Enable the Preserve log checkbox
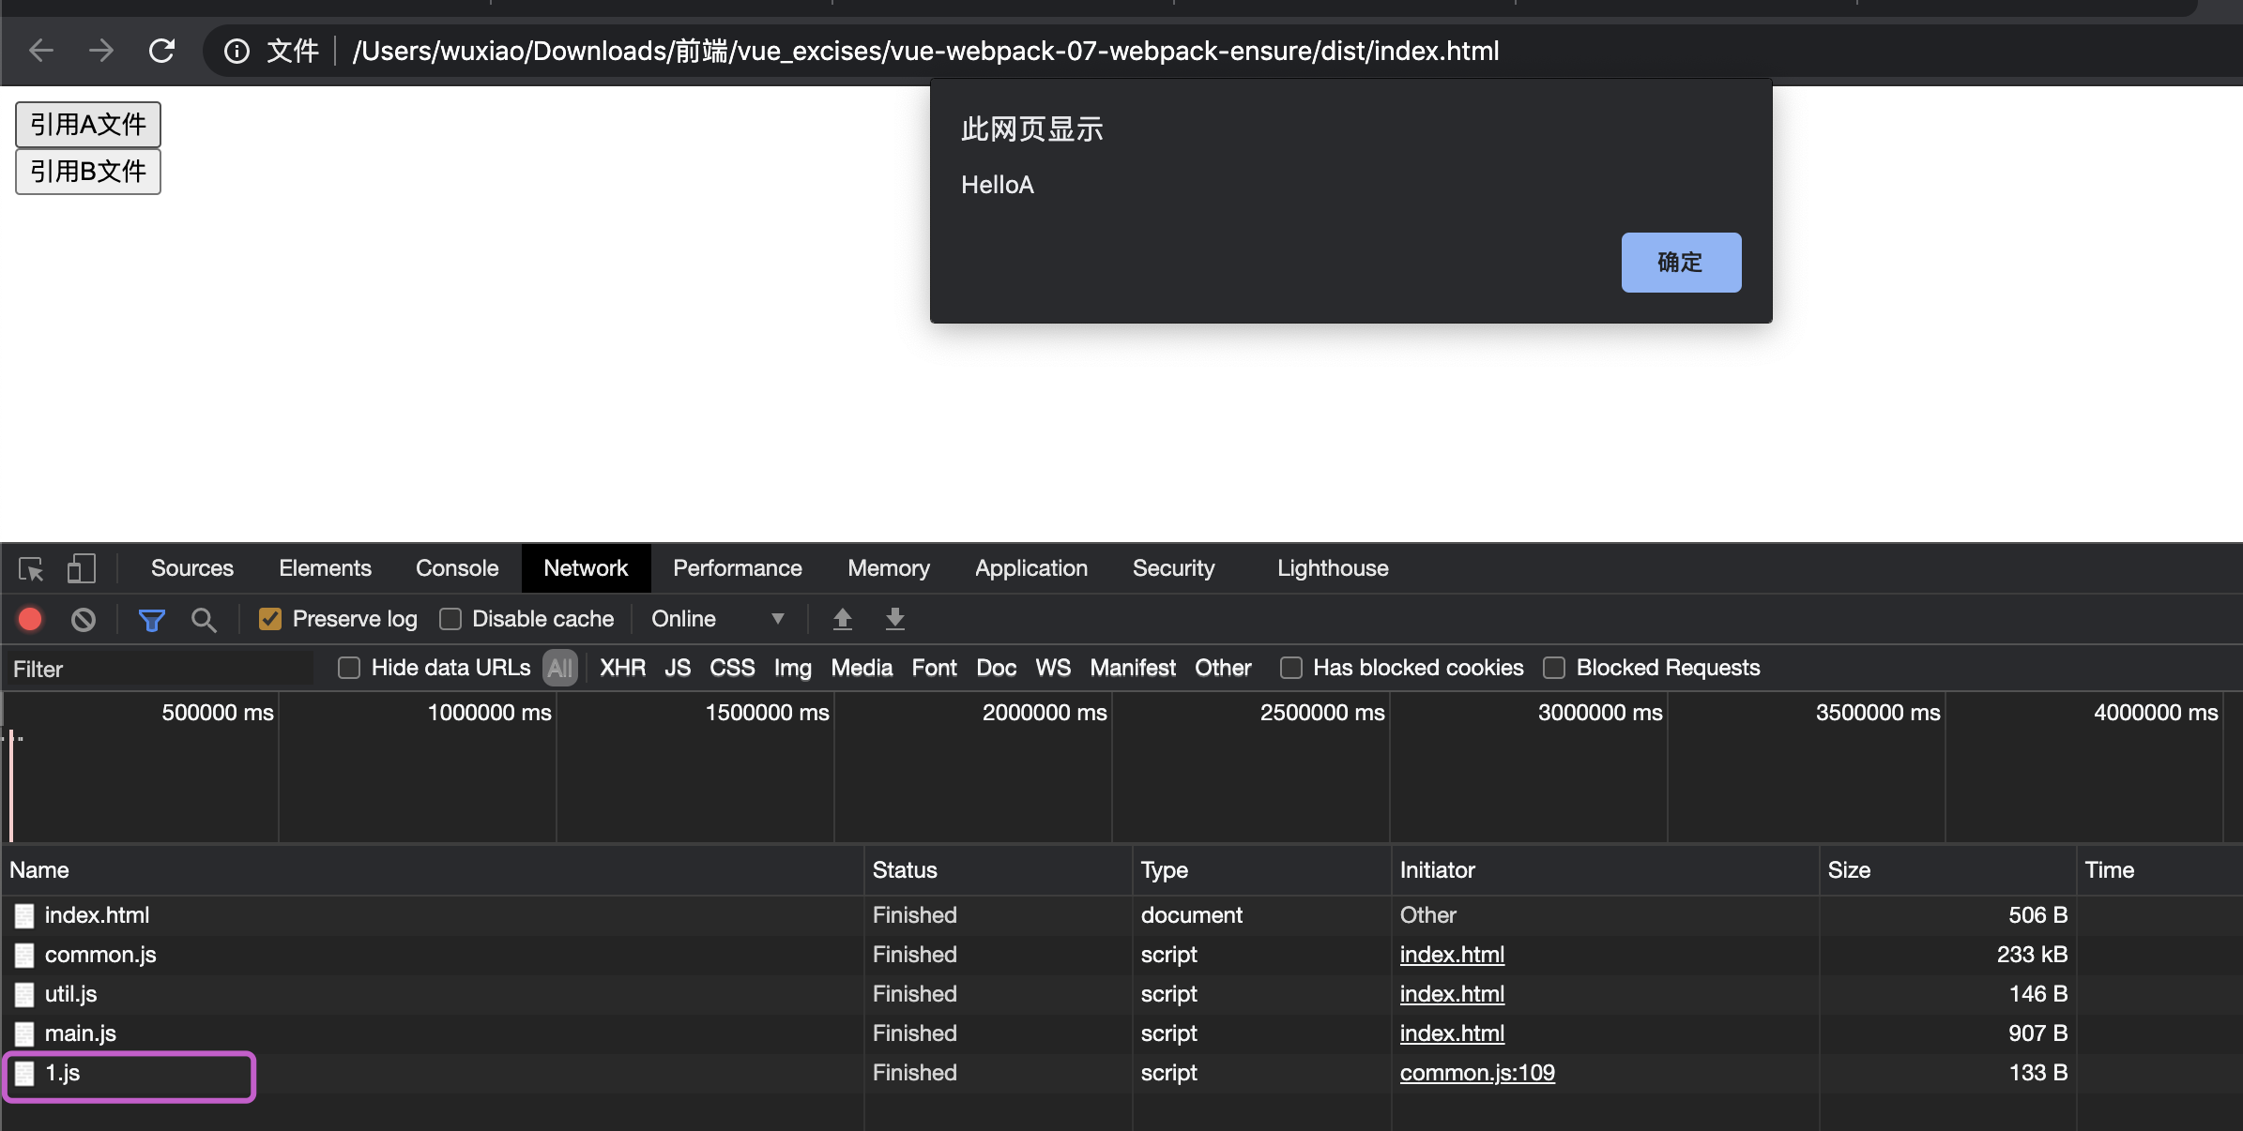 268,617
